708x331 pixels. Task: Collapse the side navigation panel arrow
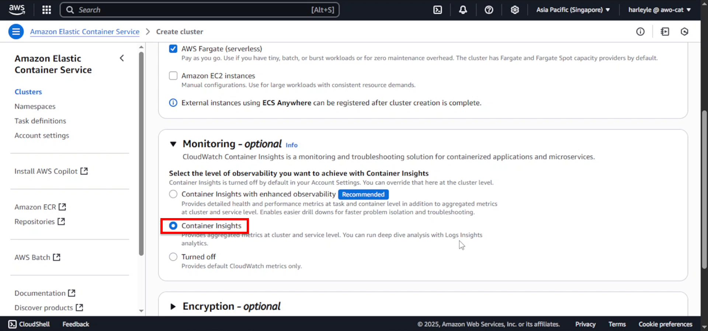tap(122, 58)
